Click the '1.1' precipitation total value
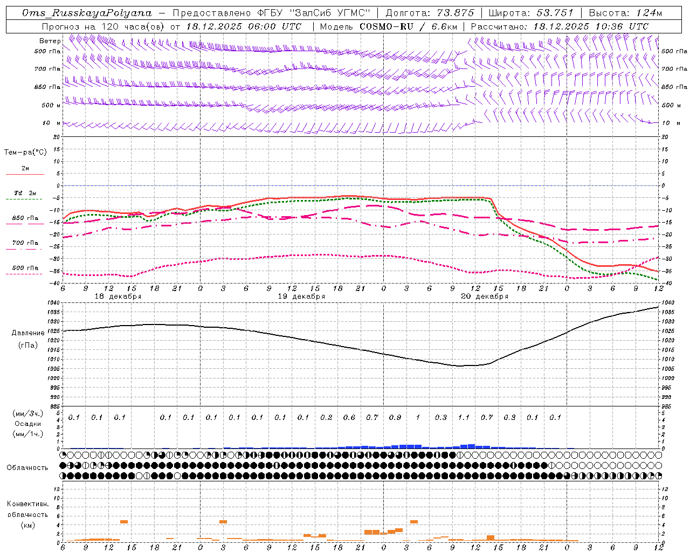 coord(464,417)
